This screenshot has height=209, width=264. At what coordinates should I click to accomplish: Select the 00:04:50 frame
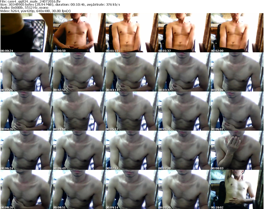(79, 111)
